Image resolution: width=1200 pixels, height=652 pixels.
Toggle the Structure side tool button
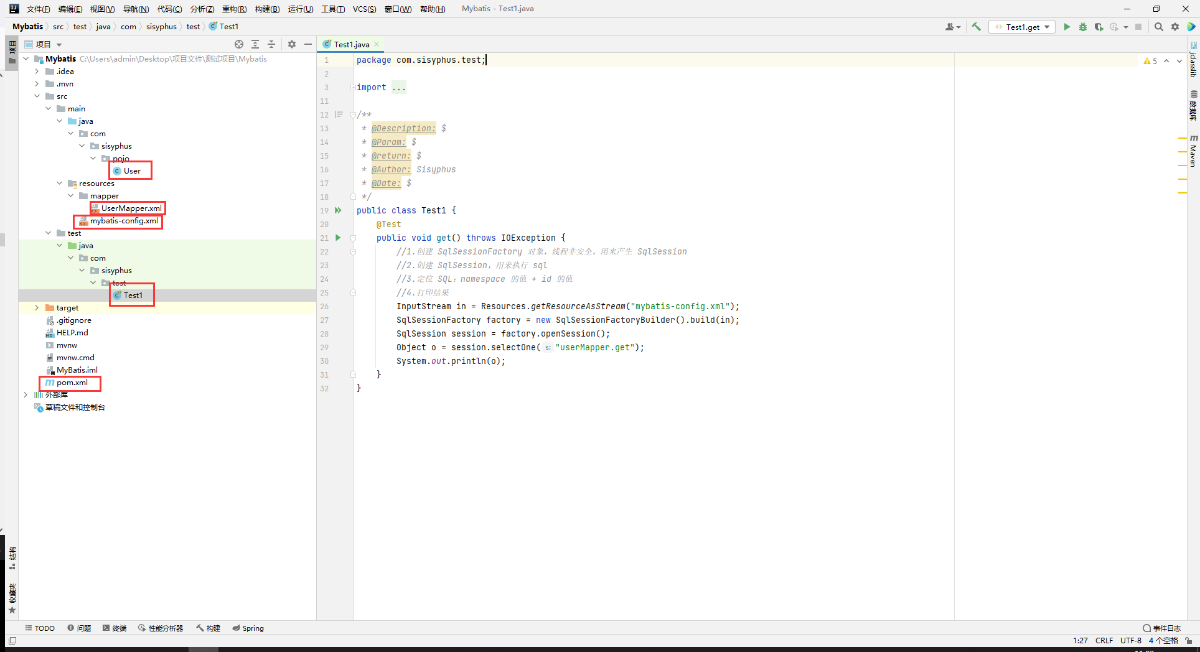pos(12,558)
